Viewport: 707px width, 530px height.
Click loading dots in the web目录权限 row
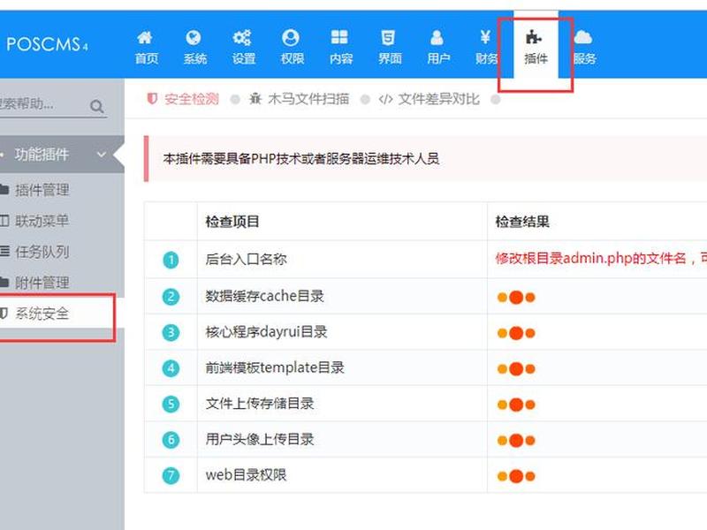point(516,476)
